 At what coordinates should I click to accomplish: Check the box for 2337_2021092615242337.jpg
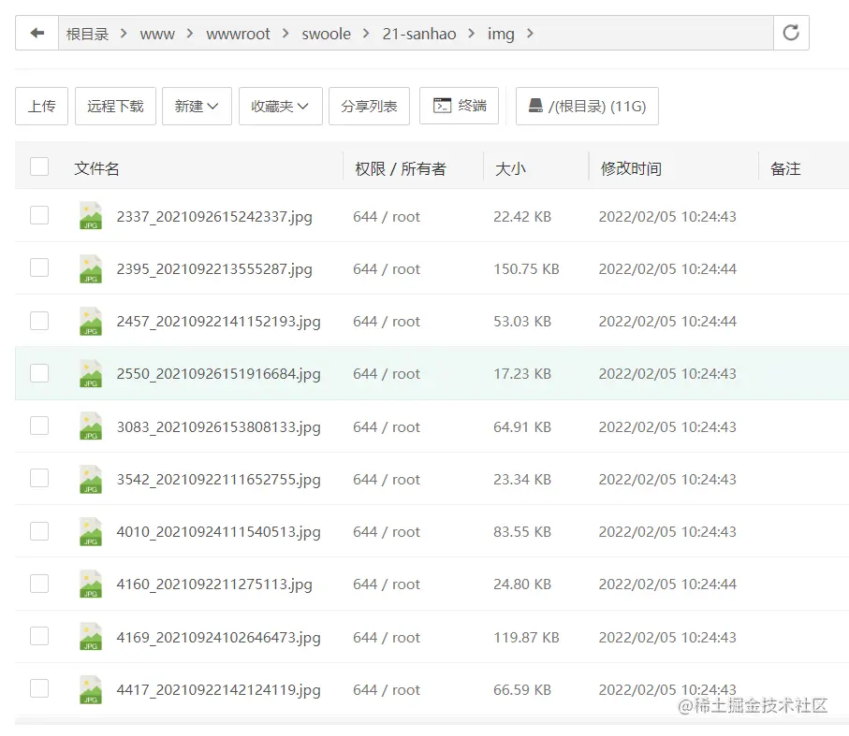(x=39, y=215)
